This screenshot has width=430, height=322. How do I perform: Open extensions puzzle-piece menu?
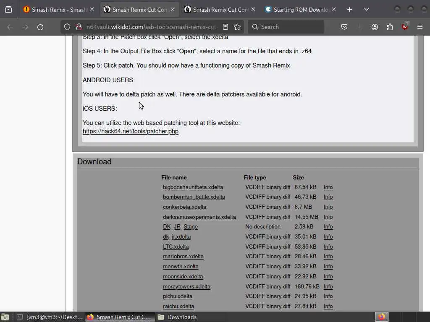(390, 27)
